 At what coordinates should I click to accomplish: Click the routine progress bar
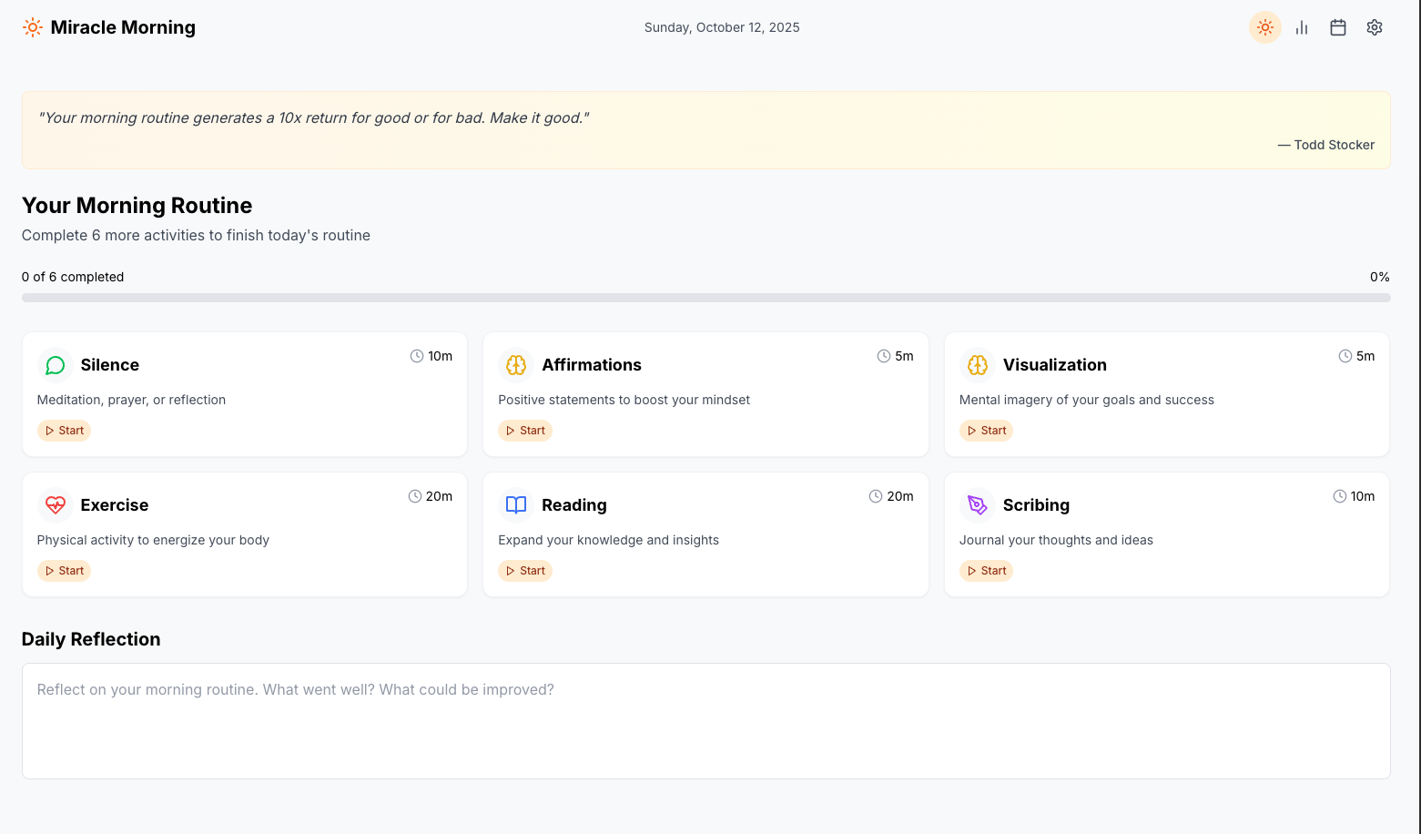pos(705,298)
